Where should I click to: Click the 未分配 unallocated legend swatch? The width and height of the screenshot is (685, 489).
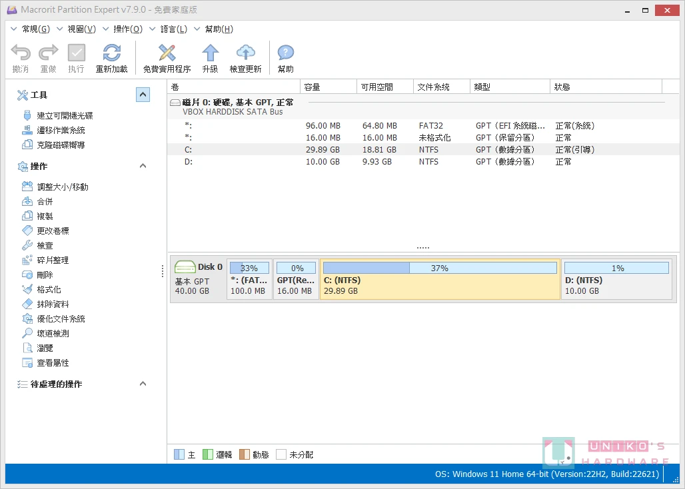[x=281, y=454]
